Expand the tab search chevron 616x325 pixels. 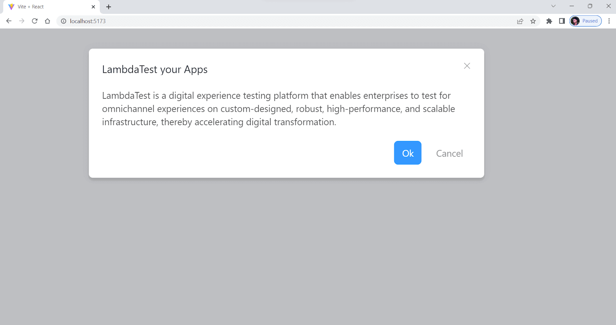(553, 6)
